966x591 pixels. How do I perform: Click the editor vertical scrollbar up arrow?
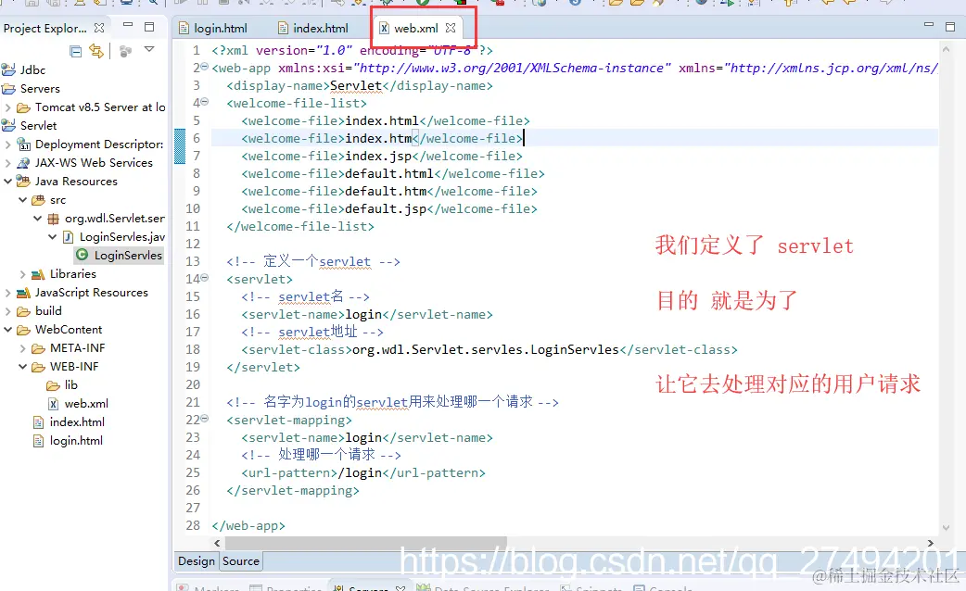point(947,48)
